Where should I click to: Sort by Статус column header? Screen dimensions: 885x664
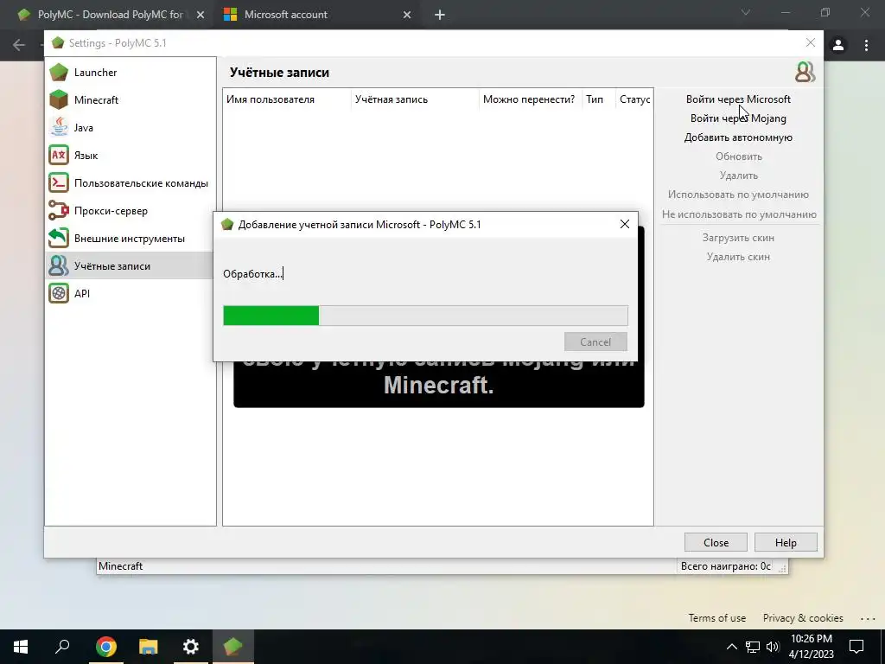pyautogui.click(x=634, y=99)
